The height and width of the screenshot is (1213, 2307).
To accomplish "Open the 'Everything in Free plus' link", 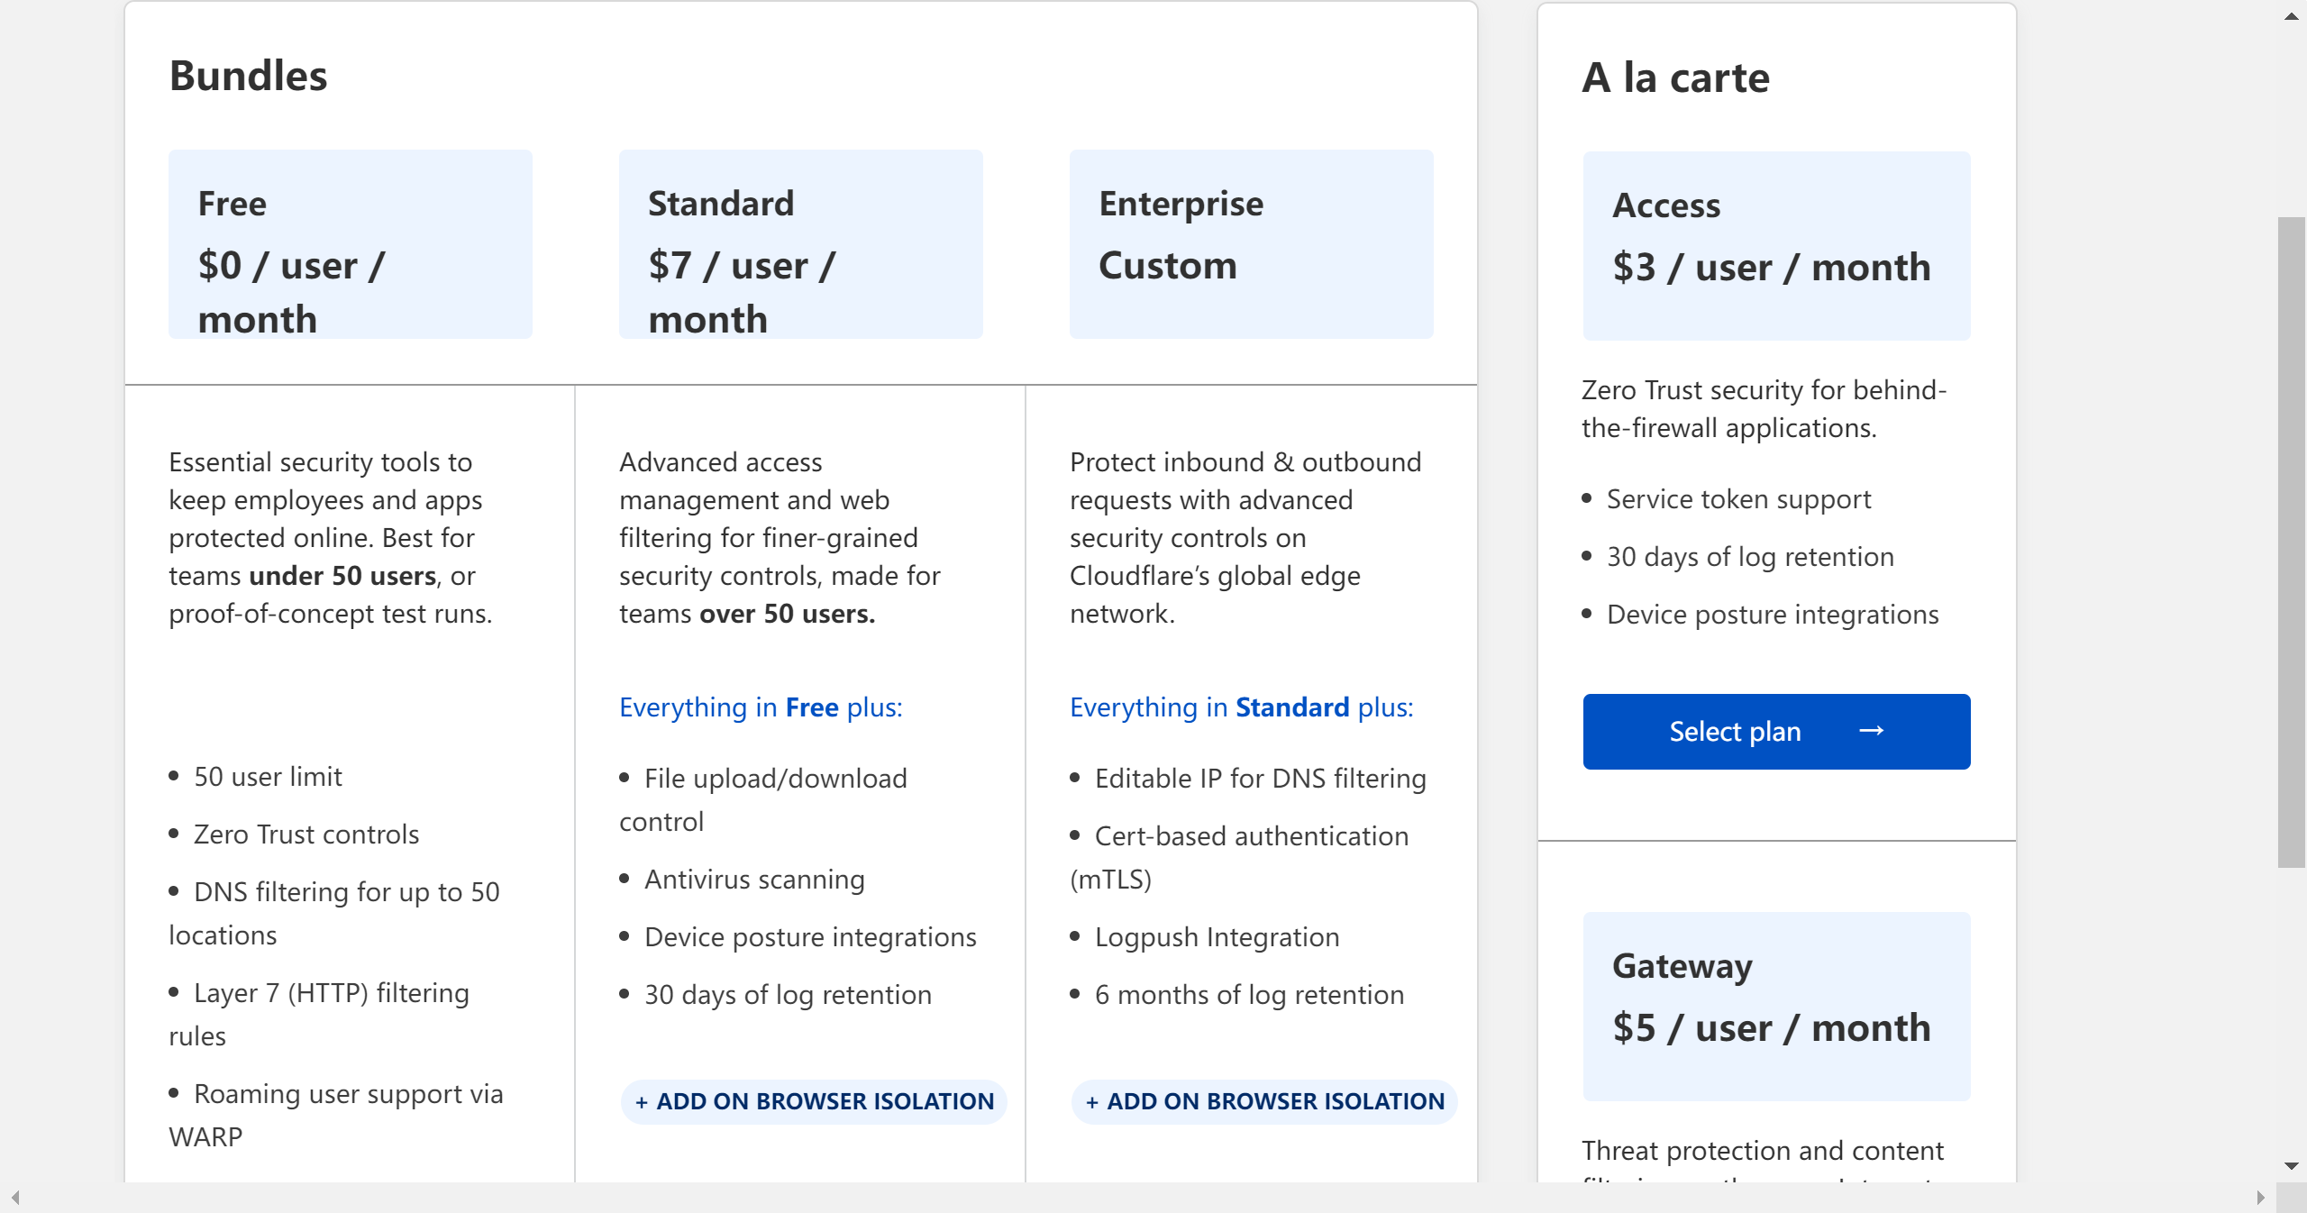I will pos(761,707).
